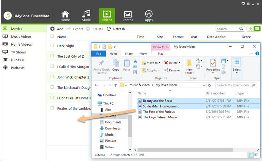262x161 pixels.
Task: Select Movies in the sidebar
Action: point(24,29)
